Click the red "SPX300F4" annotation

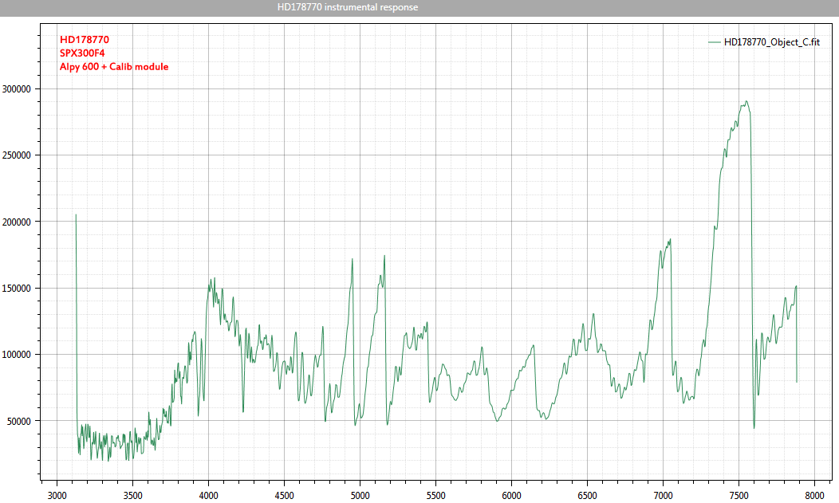[x=82, y=53]
